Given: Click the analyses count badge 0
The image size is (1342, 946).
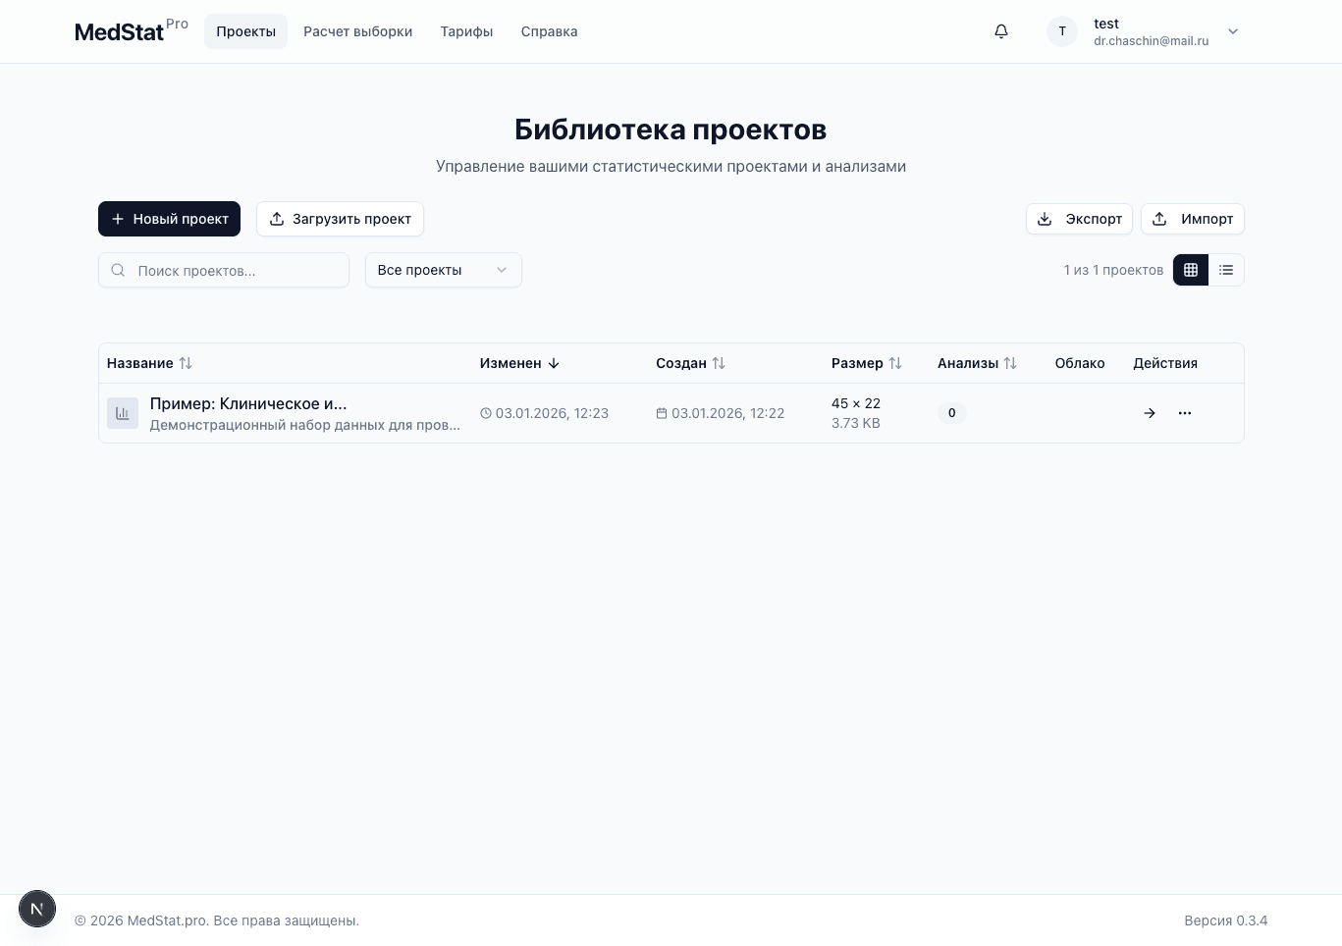Looking at the screenshot, I should pyautogui.click(x=952, y=413).
